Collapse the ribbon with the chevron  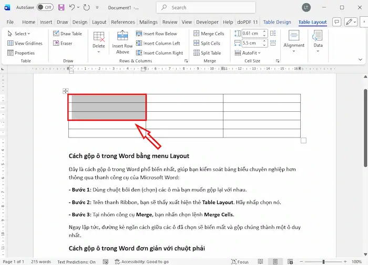360,60
